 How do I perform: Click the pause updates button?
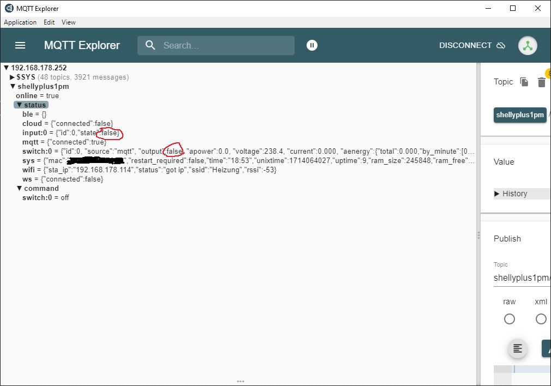pyautogui.click(x=312, y=45)
